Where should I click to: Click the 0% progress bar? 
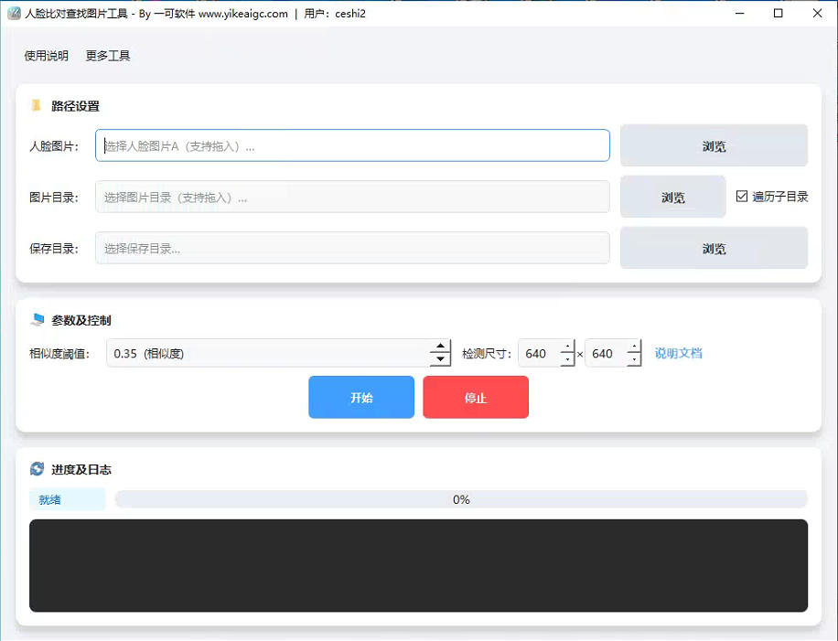click(x=461, y=499)
